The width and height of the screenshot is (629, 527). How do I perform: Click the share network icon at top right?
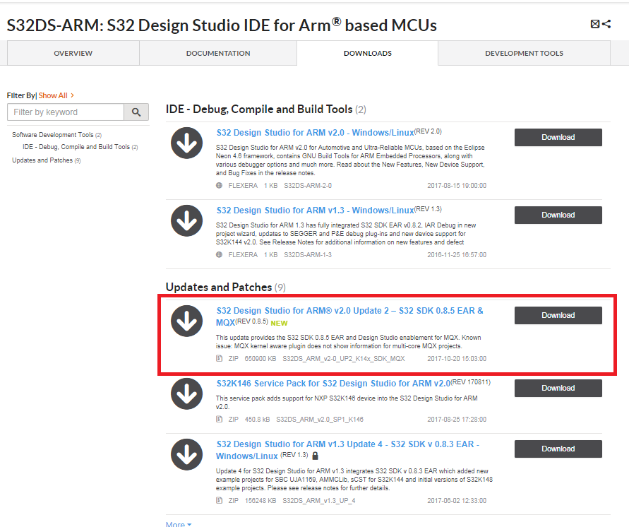pos(606,24)
